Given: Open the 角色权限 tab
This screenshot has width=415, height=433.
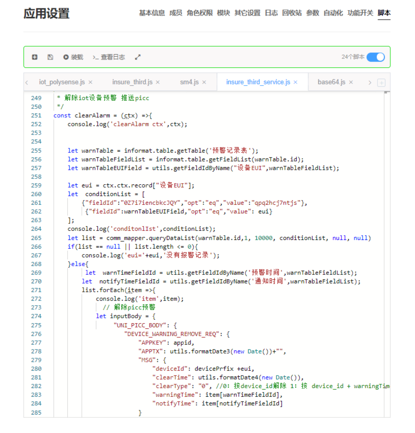Looking at the screenshot, I should 199,13.
